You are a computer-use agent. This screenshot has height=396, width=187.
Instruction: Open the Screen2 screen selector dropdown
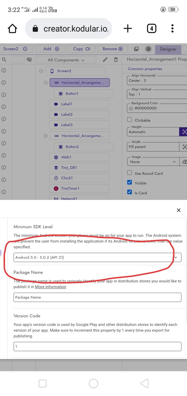coord(16,49)
